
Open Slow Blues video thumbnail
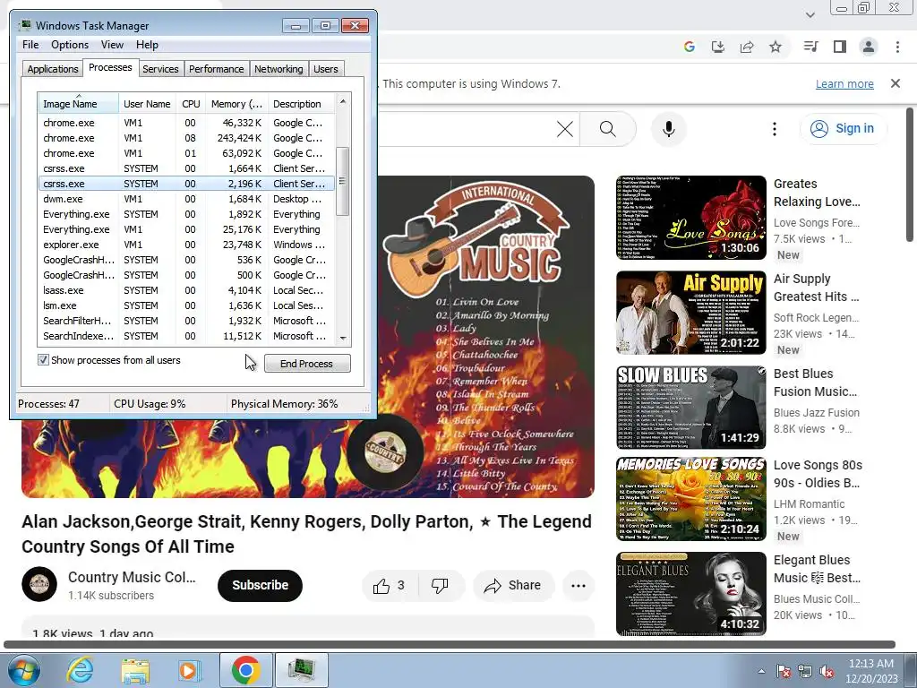click(x=690, y=408)
